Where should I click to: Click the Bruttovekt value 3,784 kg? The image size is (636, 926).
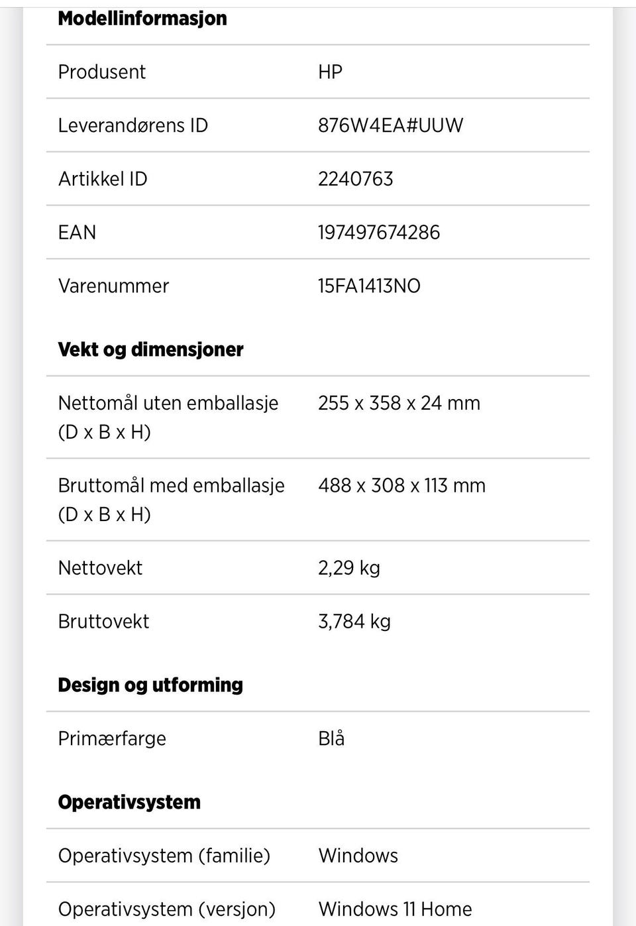[x=354, y=622]
